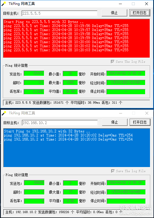This screenshot has height=218, width=154.
Task: Select the green sent packets field 151671
Action: click(x=34, y=73)
